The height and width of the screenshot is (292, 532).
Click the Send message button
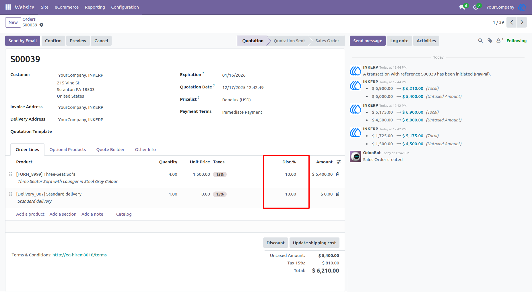368,41
